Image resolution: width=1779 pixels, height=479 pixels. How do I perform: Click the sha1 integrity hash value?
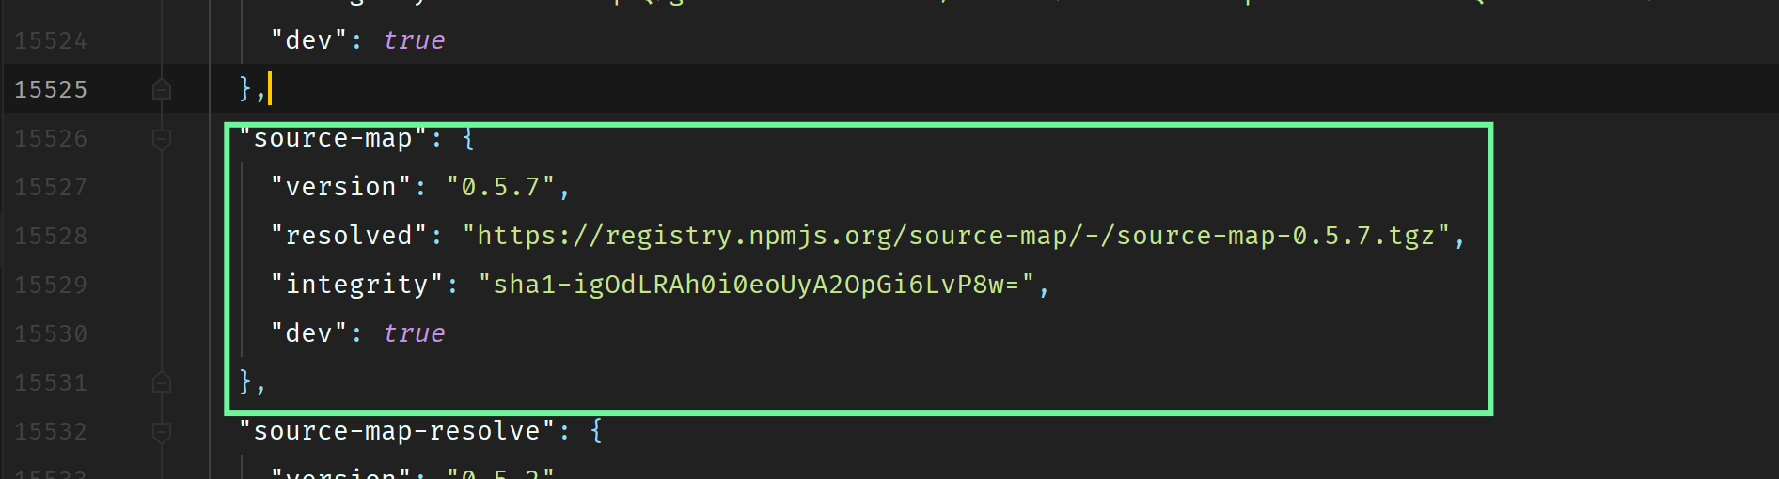click(757, 285)
